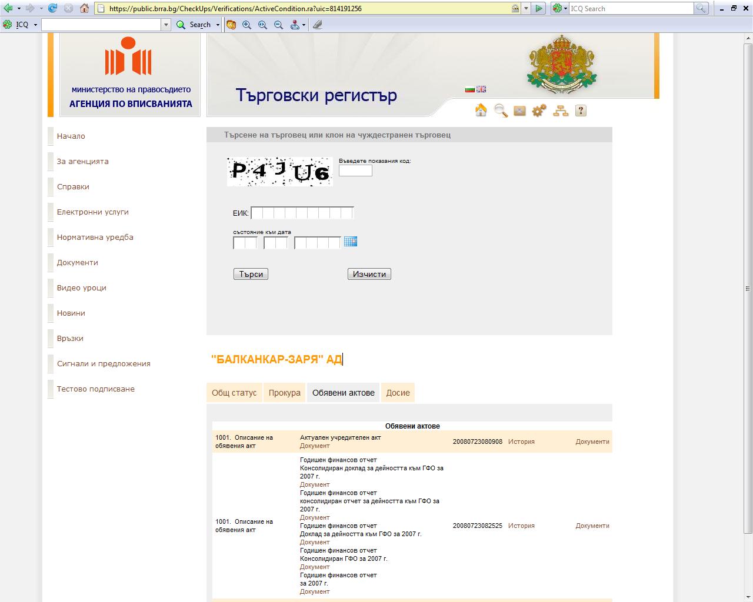Click the ICQ toolbar faces icon
The image size is (753, 602).
point(231,25)
